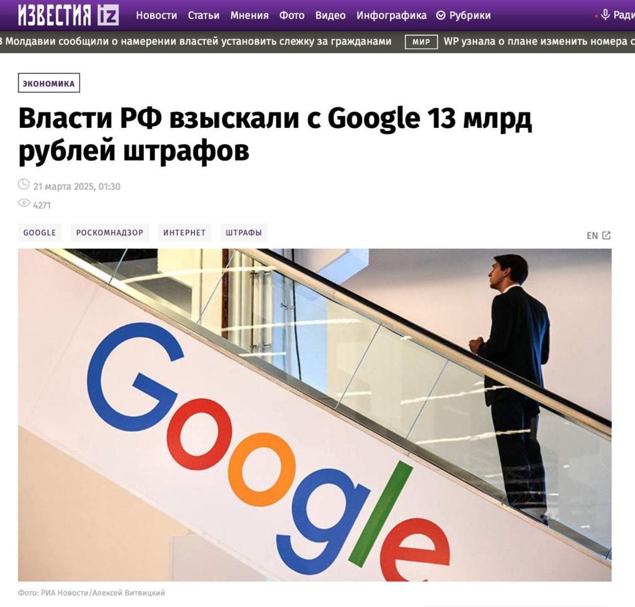Select the ИНТЕРНЕТ tag
This screenshot has height=607, width=635.
(x=184, y=233)
